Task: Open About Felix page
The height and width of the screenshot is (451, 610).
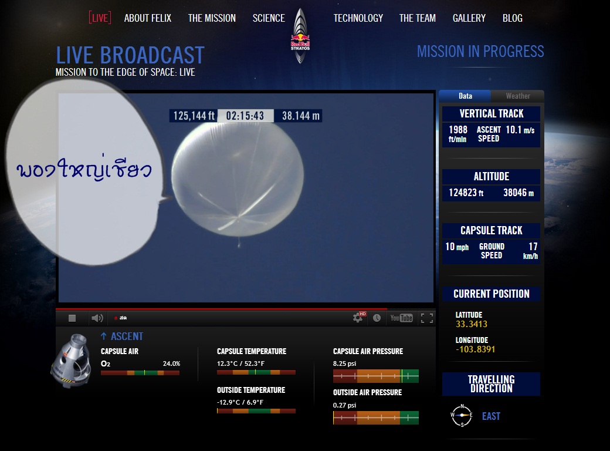Action: [147, 18]
